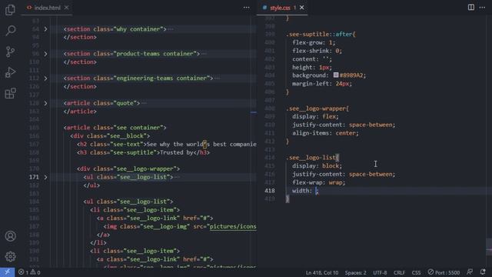Click 'flex-wrap: wrap;' line in style.css

(x=318, y=182)
